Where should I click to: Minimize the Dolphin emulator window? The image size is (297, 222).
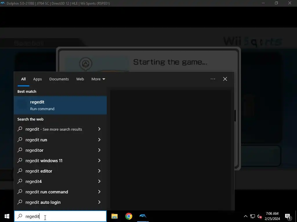point(263,3)
